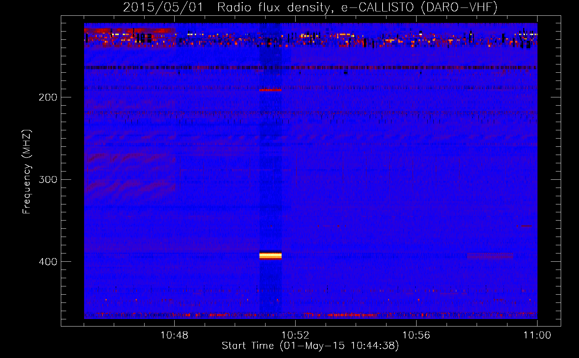Click the "Start Time (01-May-15 10:44:38)" axis label
The width and height of the screenshot is (579, 358).
tap(310, 346)
